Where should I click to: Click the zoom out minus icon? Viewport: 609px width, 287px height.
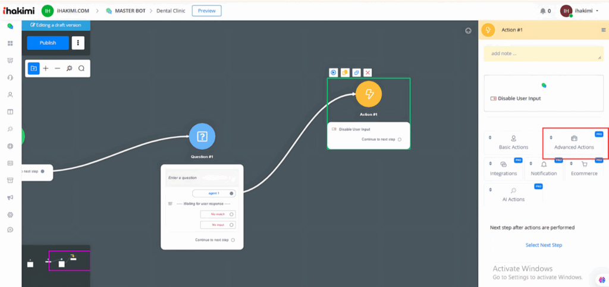tap(58, 68)
